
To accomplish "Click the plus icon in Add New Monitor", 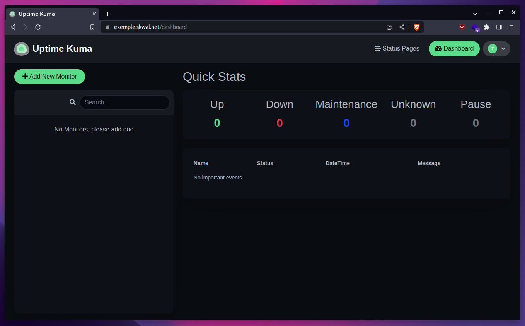I will click(x=25, y=77).
